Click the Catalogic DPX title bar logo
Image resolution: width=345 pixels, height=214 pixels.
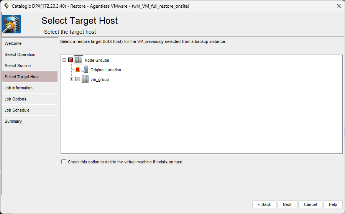6,6
